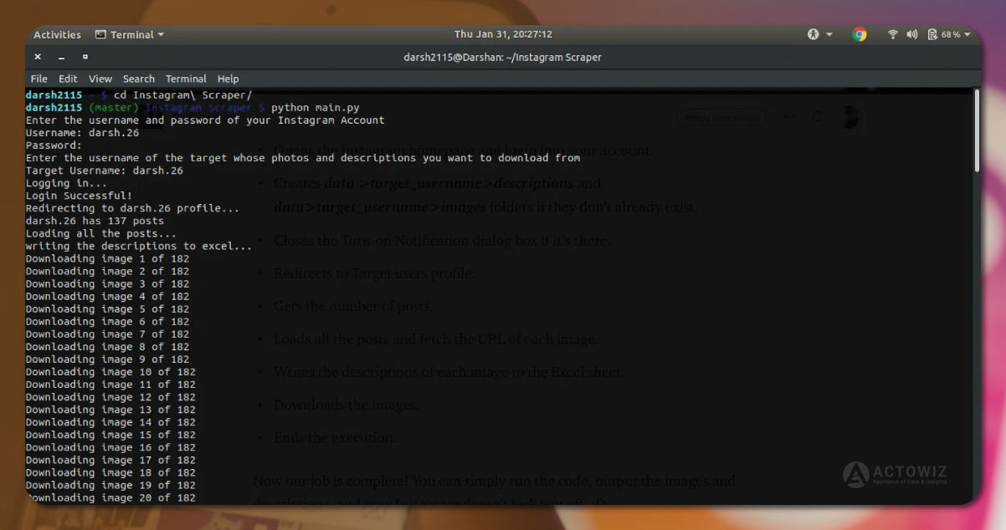
Task: Click the battery indicator icon
Action: point(932,34)
